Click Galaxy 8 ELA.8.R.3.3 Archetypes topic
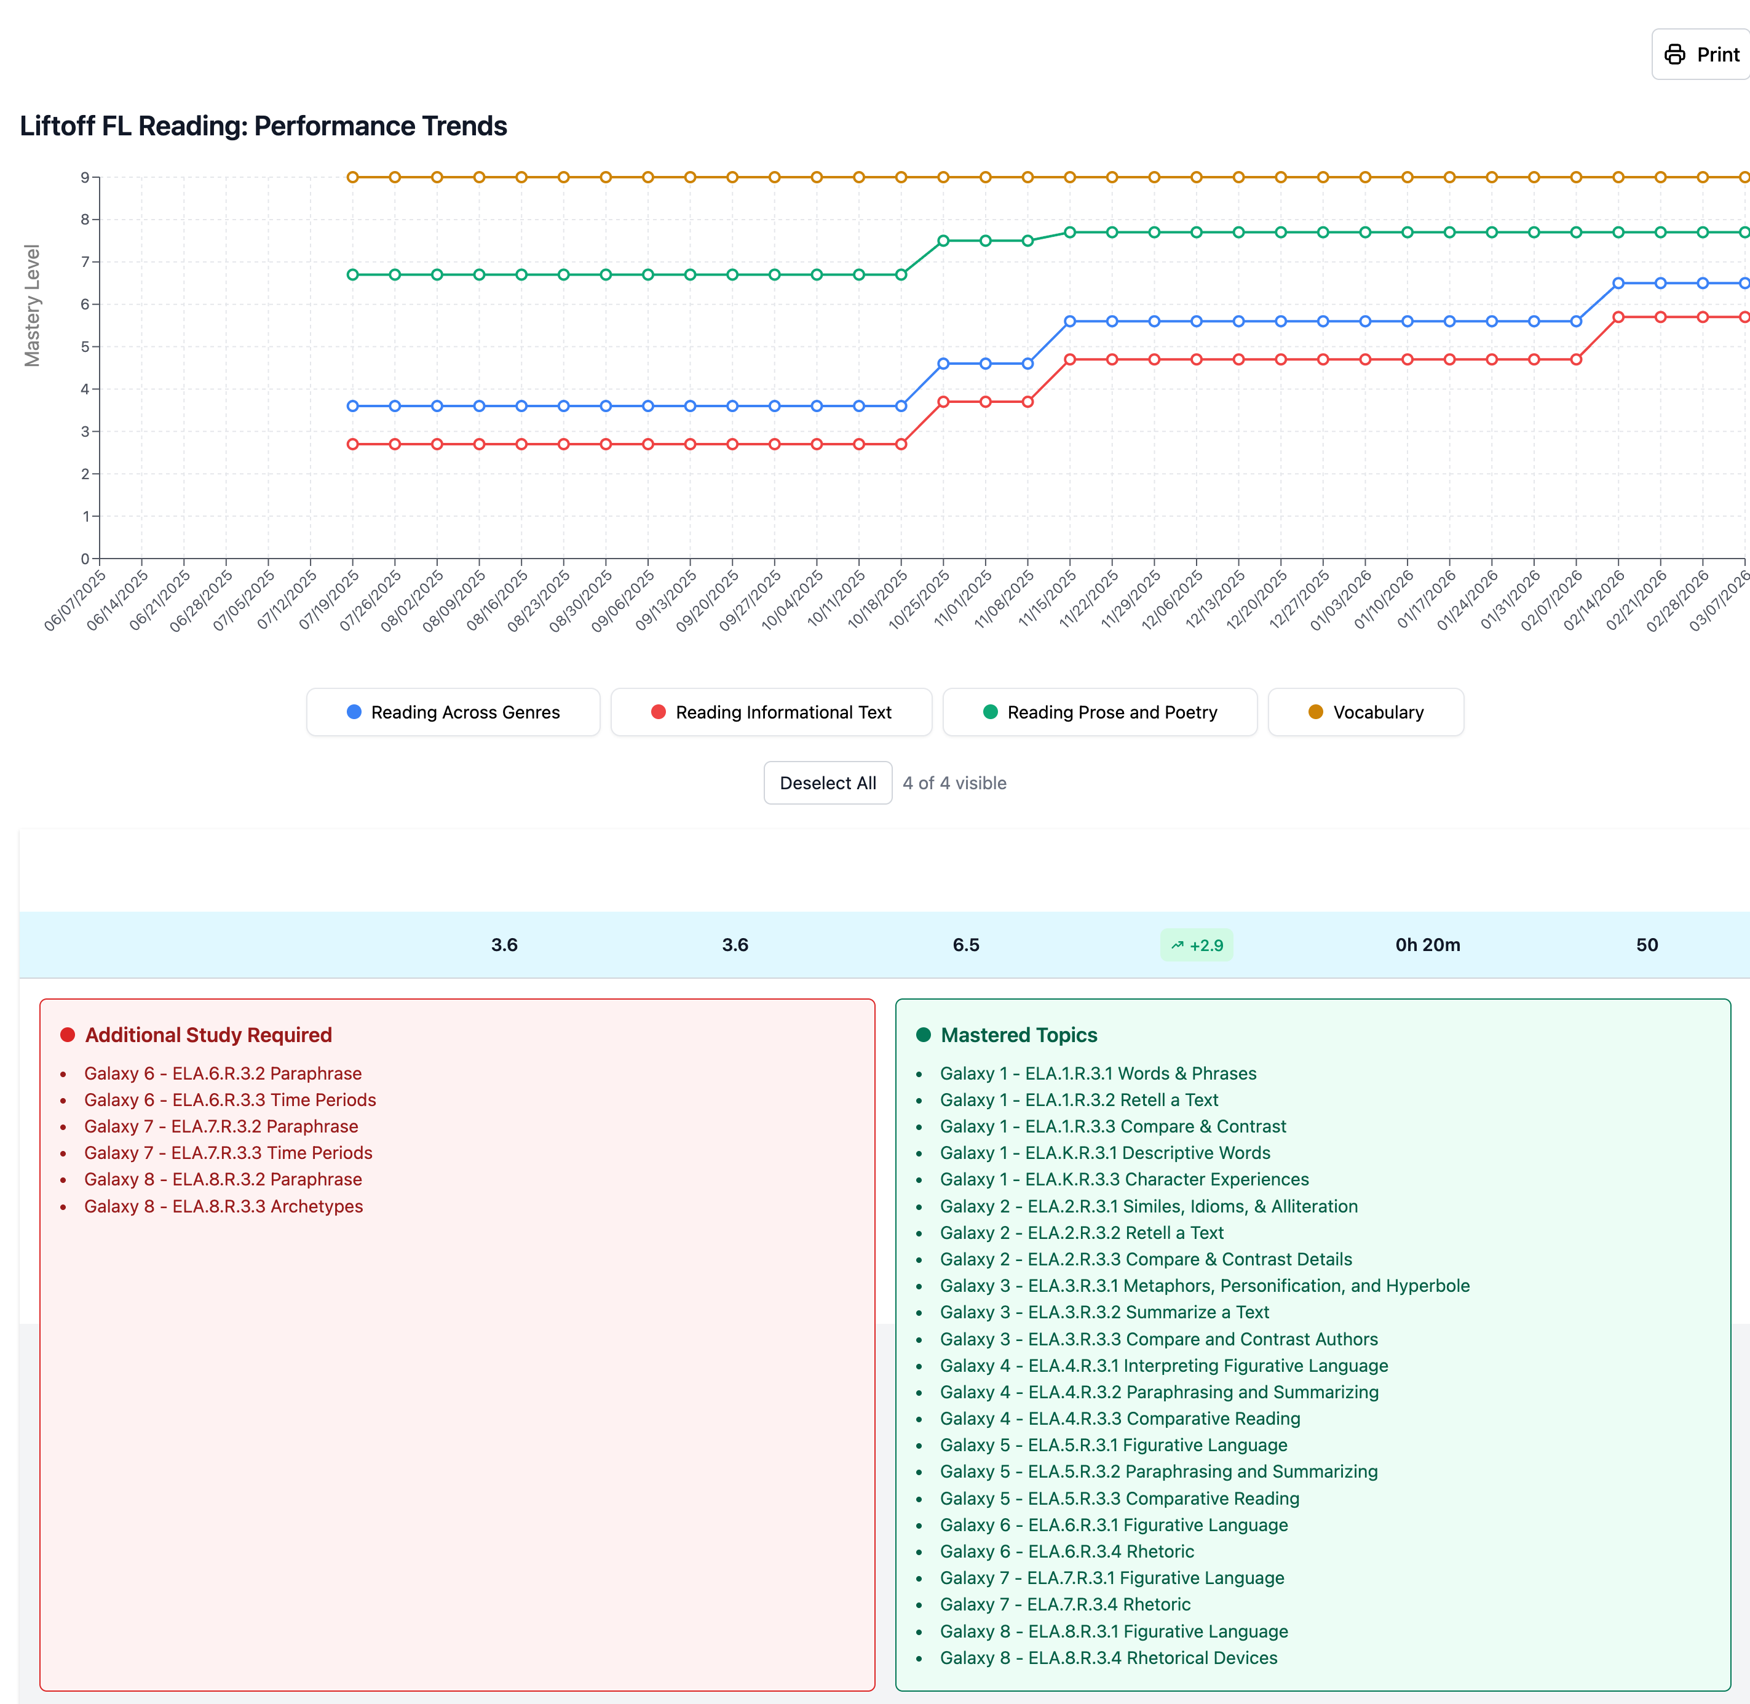1750x1704 pixels. (223, 1206)
